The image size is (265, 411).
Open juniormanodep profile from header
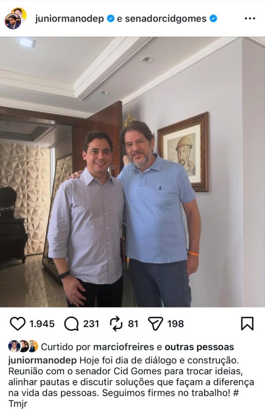(x=69, y=19)
